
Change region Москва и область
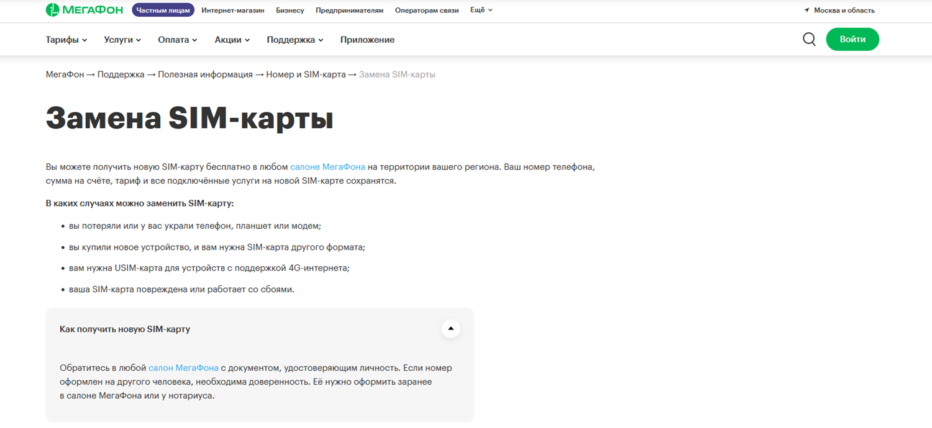[844, 11]
